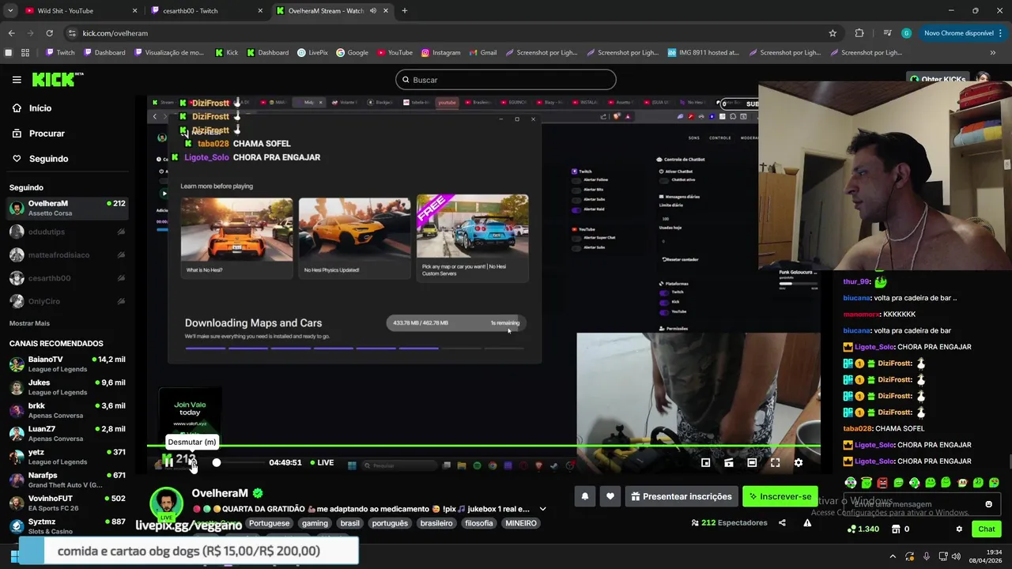
Task: Open Jukes recommended channel
Action: [67, 387]
